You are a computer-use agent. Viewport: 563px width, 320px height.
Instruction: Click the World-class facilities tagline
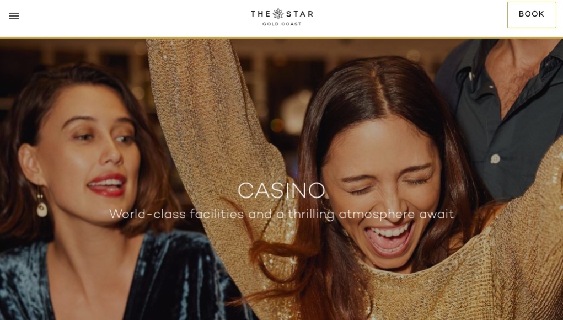point(281,214)
